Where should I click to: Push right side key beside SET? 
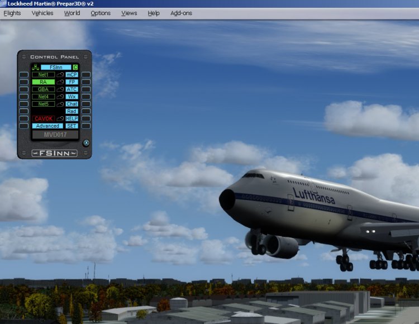pyautogui.click(x=86, y=126)
